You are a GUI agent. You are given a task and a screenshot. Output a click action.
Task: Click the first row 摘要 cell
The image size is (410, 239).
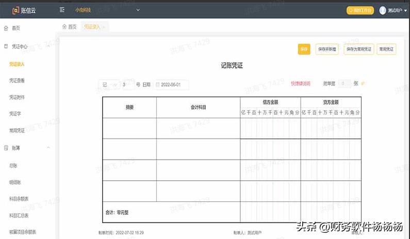point(129,128)
